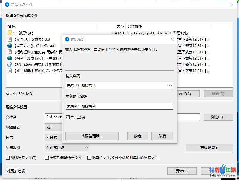
Task: Click the 福利江湖发布页1 globe icon
Action: tap(10, 58)
